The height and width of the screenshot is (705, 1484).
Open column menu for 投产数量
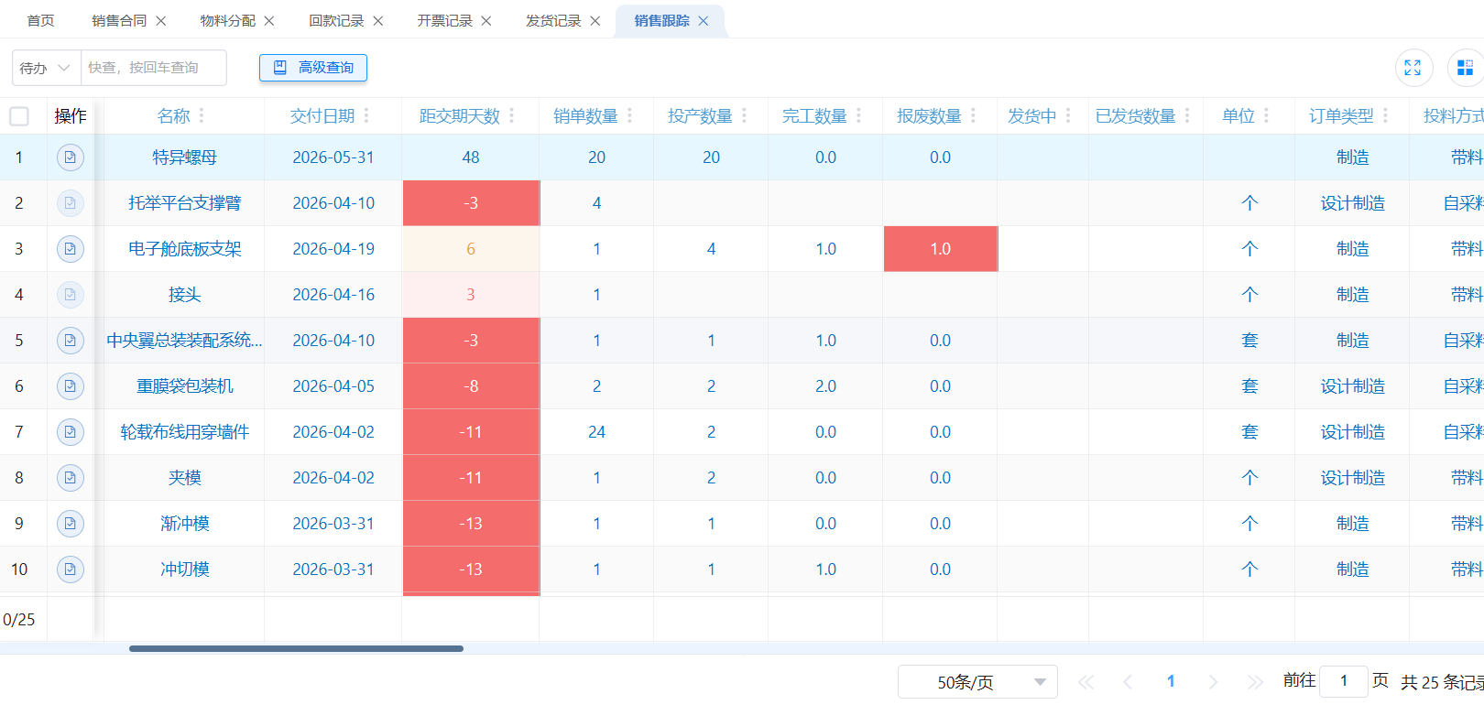click(x=745, y=115)
